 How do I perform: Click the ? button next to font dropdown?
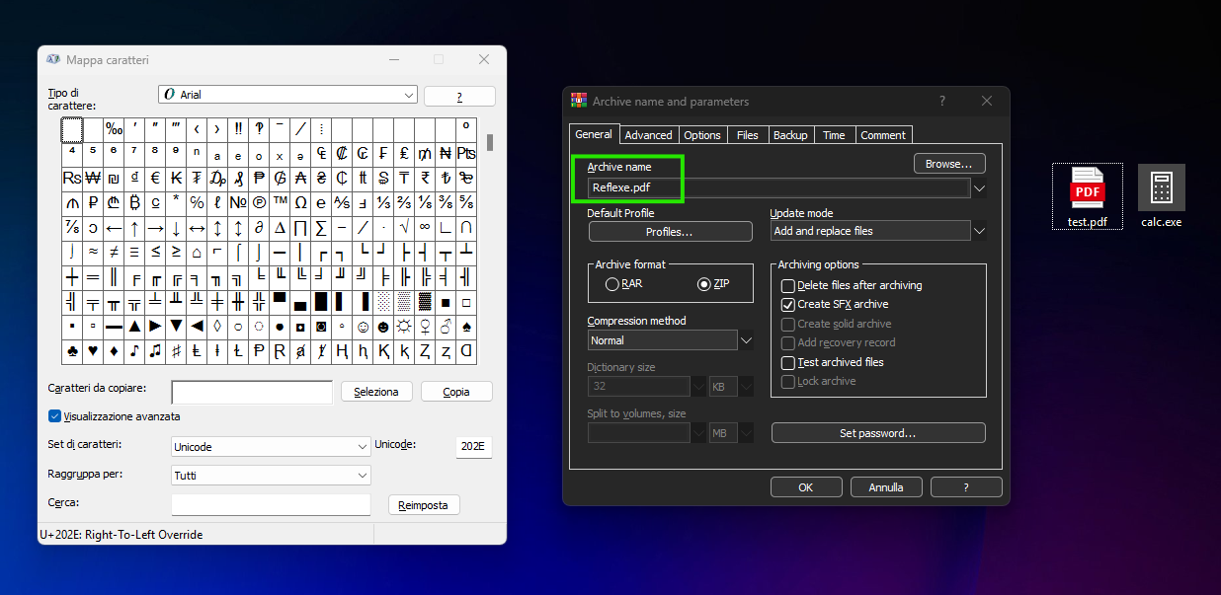(459, 96)
